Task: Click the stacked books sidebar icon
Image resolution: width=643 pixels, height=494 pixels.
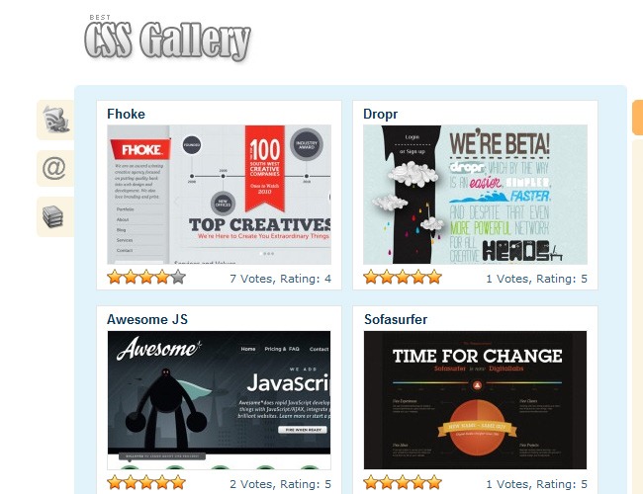Action: 55,216
